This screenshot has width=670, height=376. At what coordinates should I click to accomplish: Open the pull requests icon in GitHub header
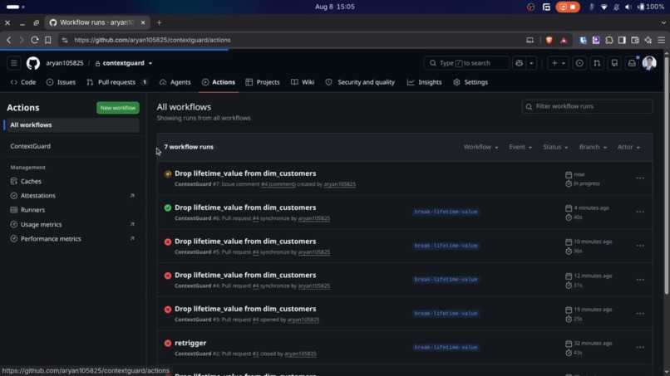point(597,63)
